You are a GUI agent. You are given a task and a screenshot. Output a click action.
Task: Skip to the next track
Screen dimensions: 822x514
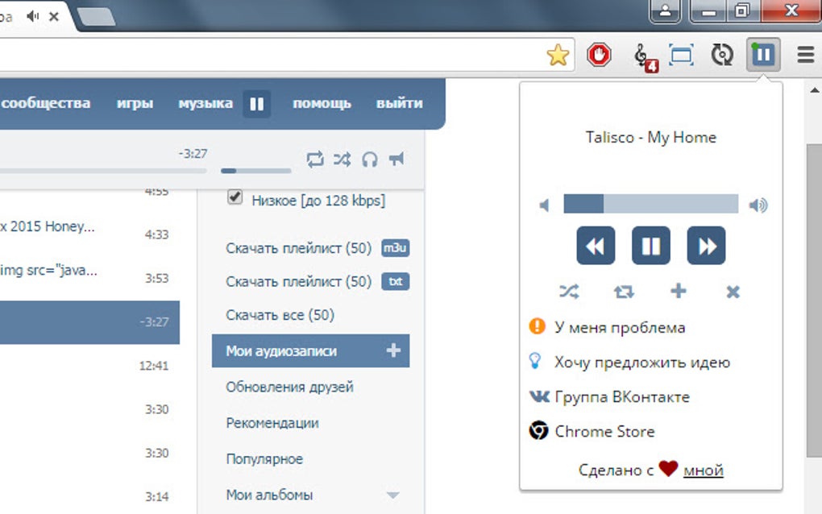click(708, 246)
